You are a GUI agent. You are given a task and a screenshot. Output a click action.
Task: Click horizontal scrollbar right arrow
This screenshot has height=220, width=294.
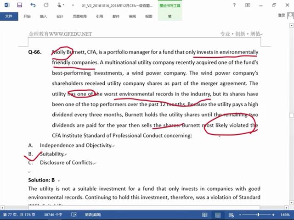[x=286, y=208]
